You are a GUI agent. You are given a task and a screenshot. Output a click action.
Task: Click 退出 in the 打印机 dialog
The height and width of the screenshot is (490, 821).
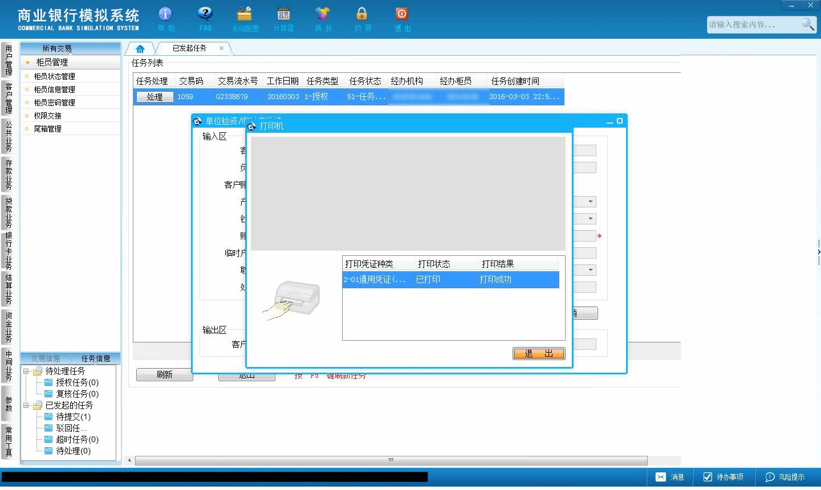539,354
